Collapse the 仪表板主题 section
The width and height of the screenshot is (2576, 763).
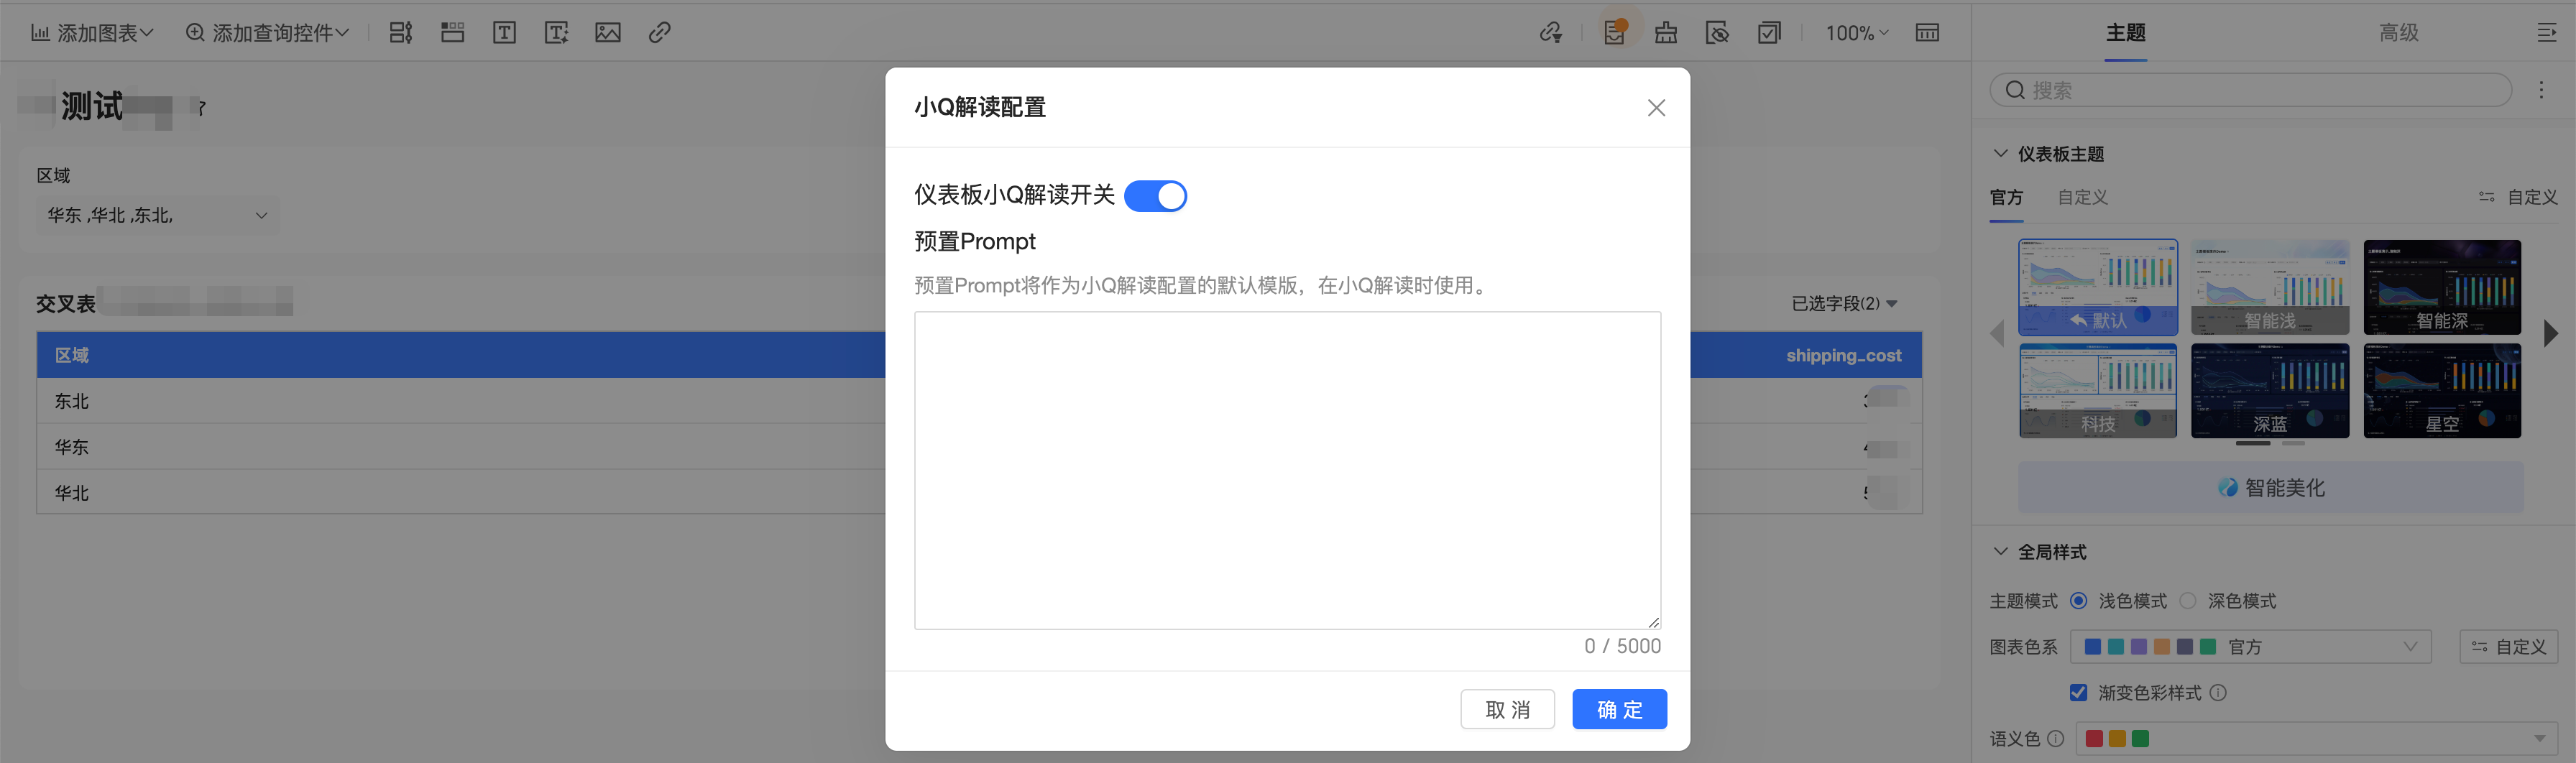[x=2000, y=154]
